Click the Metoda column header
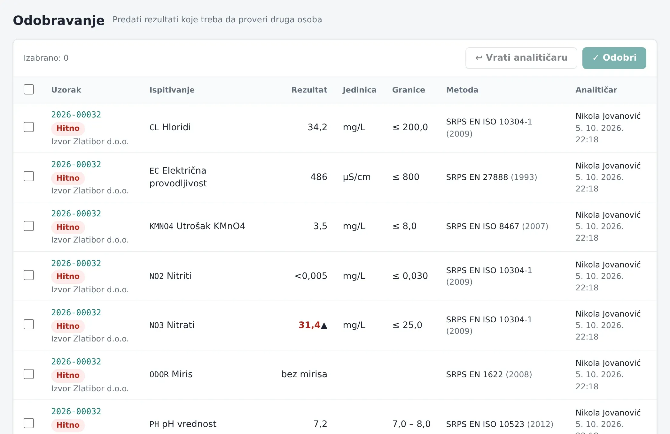Screen dimensions: 670x434 coord(462,90)
